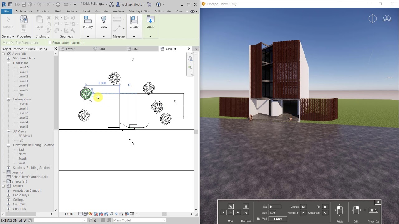Click the Project Browser horizontal scroll right arrow
Screen dimensions: 399x224
click(x=52, y=214)
